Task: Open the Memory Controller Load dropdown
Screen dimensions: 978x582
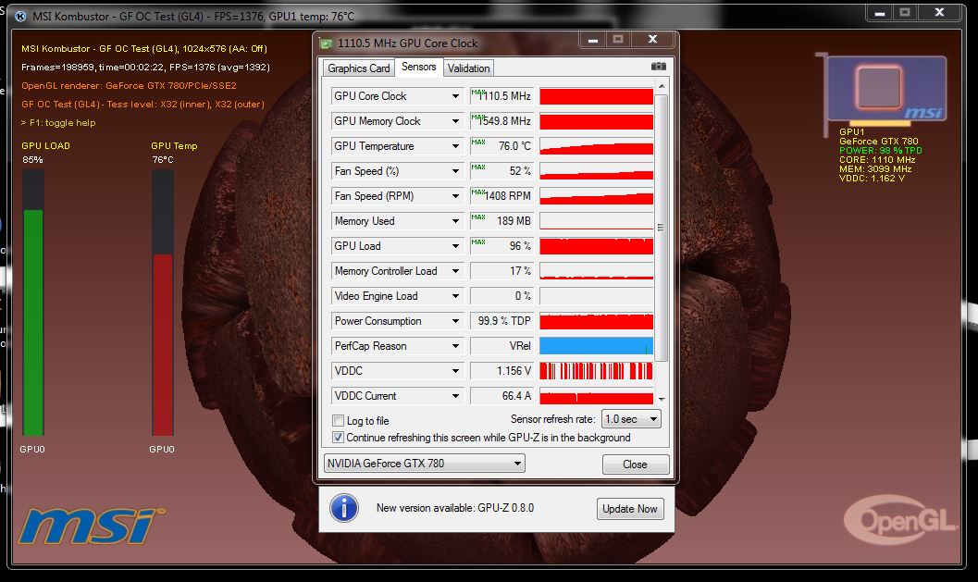Action: pos(455,271)
